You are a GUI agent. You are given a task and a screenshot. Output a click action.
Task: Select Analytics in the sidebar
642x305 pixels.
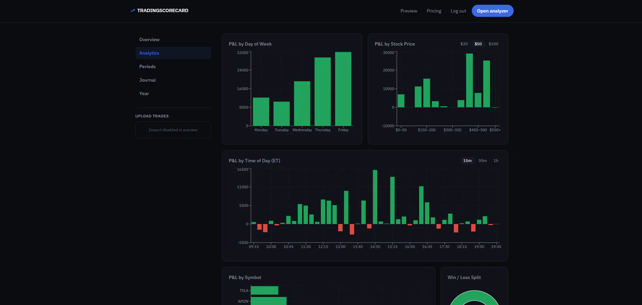pyautogui.click(x=173, y=53)
